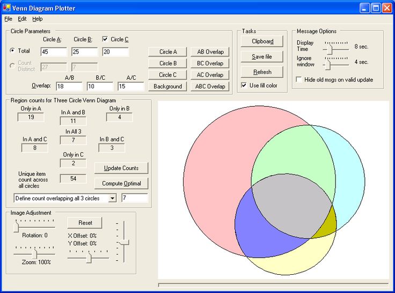Click the In All 3 count field

point(73,140)
